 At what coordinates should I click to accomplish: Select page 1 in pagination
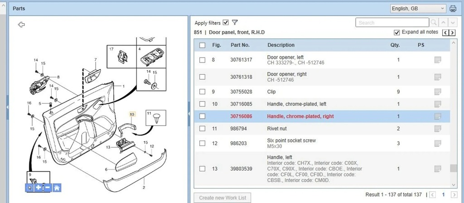(443, 195)
